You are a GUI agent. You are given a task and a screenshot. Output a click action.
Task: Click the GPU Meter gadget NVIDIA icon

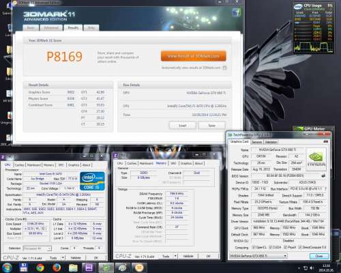tap(299, 129)
